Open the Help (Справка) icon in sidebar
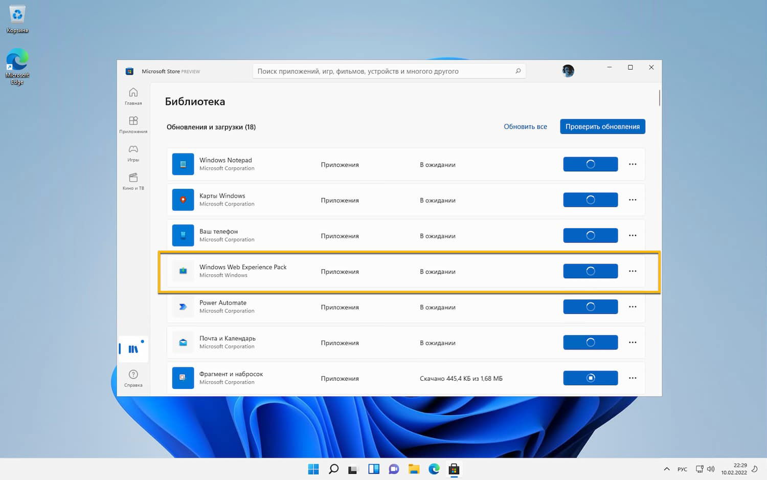The image size is (767, 480). point(133,378)
